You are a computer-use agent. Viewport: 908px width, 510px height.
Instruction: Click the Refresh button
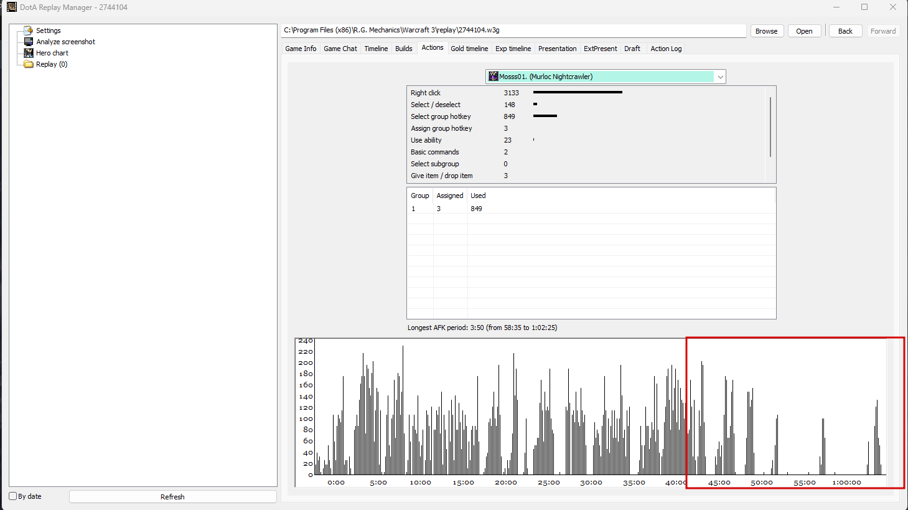coord(172,497)
